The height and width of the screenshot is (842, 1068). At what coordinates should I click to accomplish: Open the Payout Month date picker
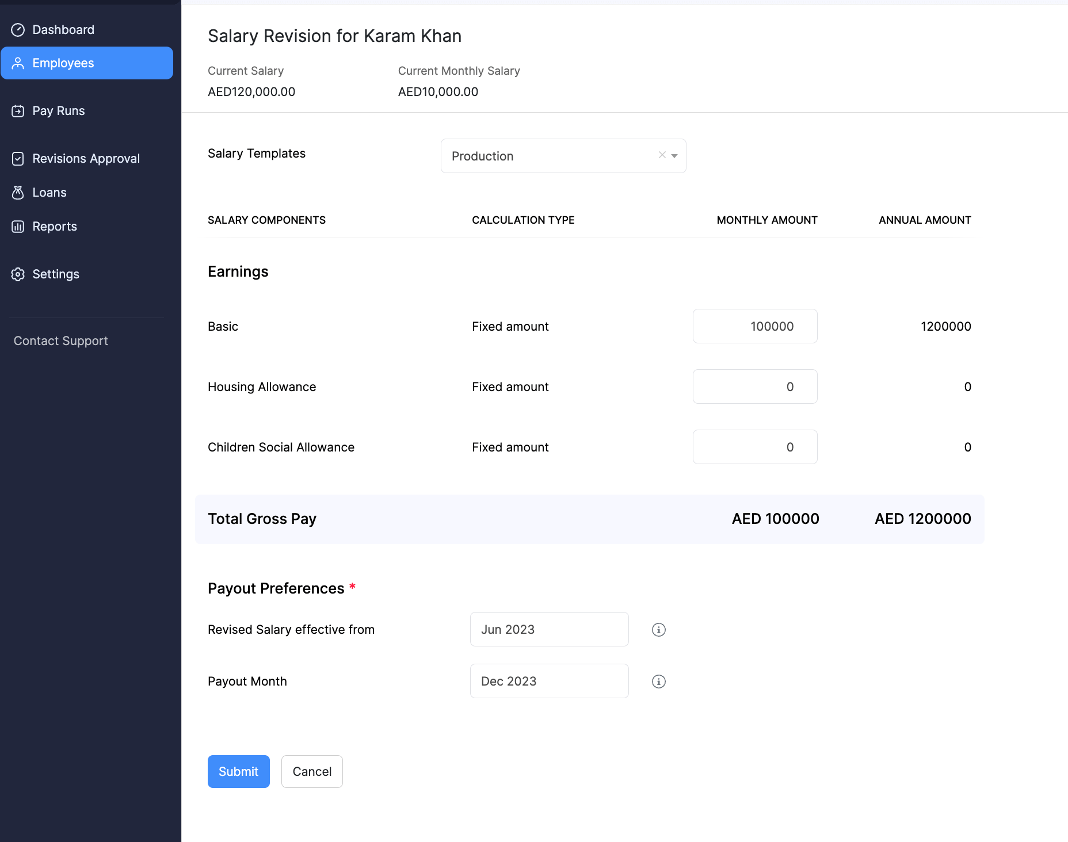(549, 681)
